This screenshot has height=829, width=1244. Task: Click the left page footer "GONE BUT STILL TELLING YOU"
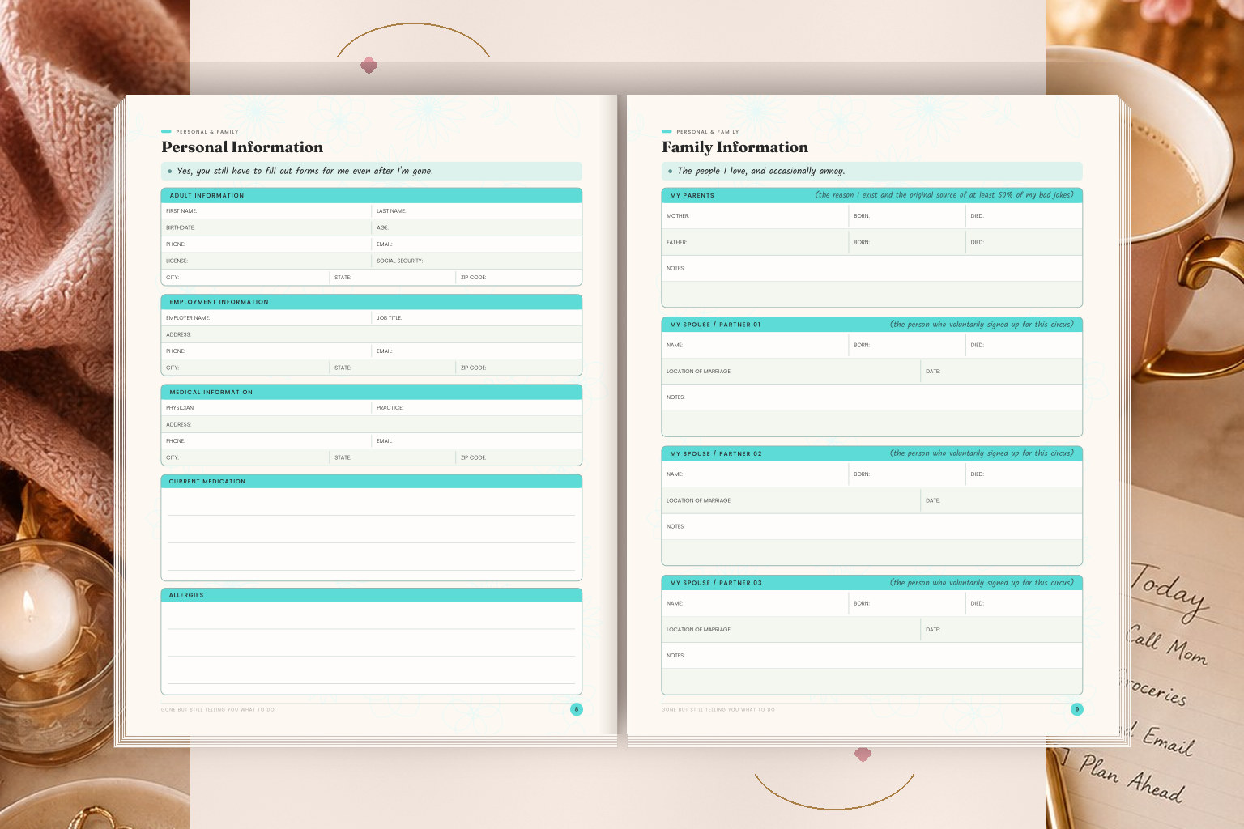[x=218, y=709]
